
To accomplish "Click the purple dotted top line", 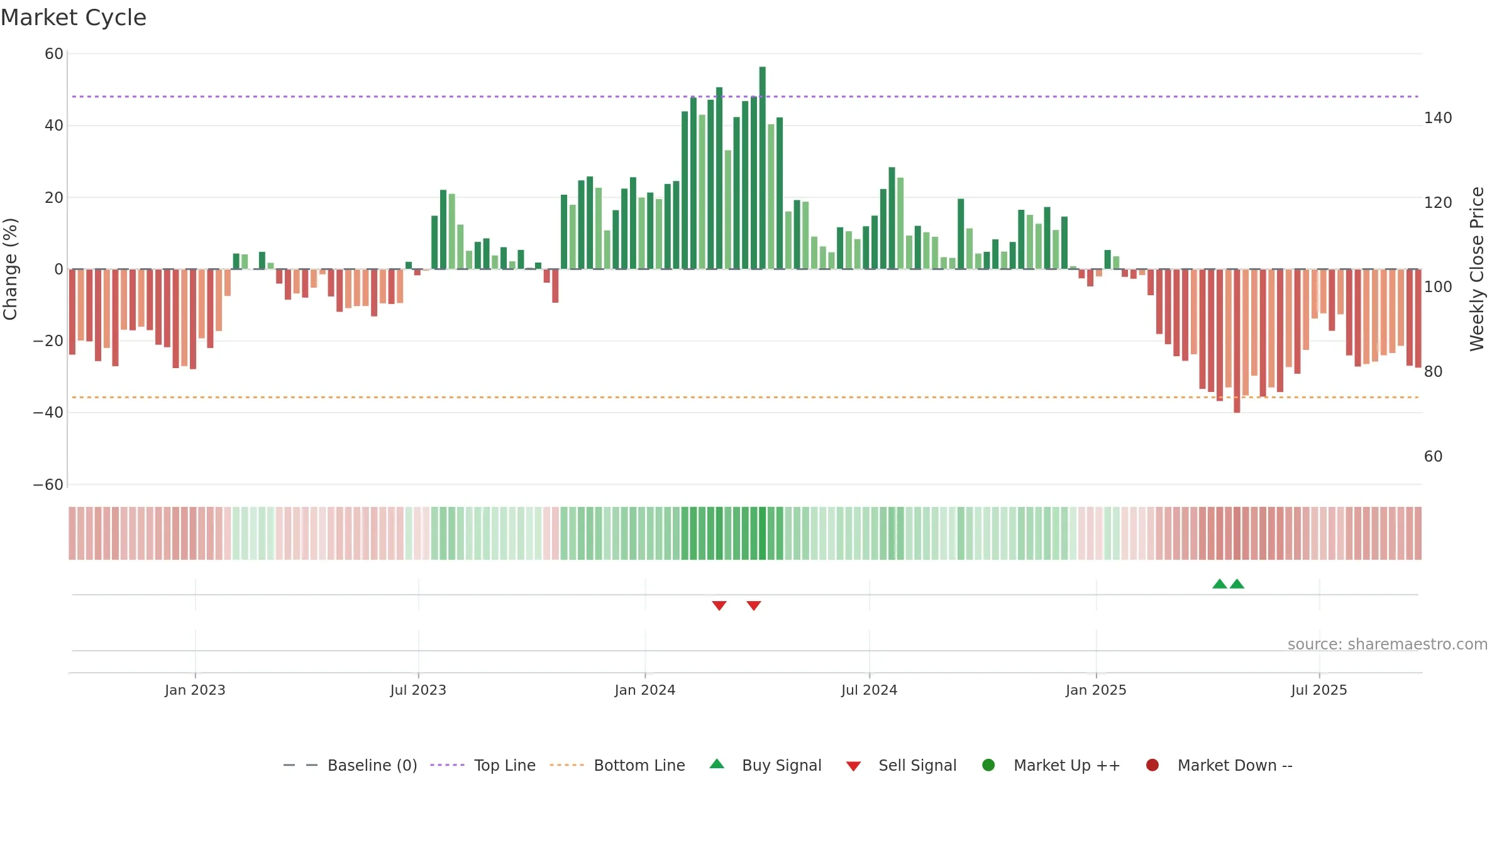I will click(745, 97).
